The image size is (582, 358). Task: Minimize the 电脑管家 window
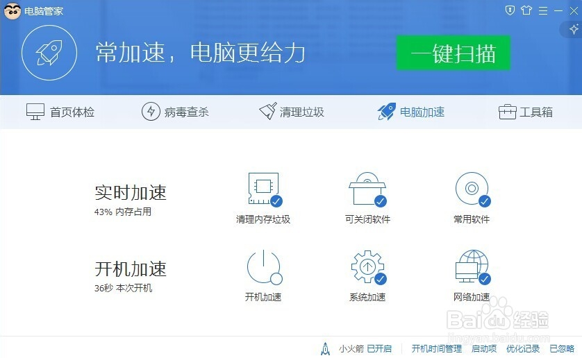[558, 11]
